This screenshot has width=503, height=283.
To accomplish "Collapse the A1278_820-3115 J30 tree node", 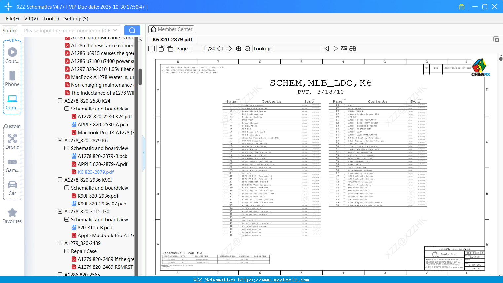I will [60, 211].
